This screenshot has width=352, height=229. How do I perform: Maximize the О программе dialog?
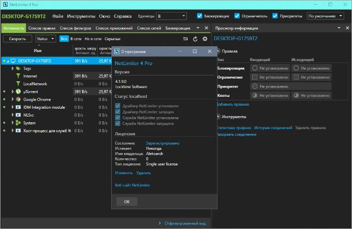(x=194, y=51)
